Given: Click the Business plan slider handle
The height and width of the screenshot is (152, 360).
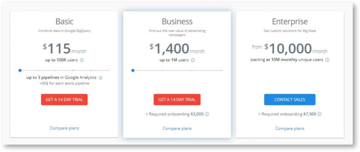Looking at the screenshot, I should pos(133,71).
